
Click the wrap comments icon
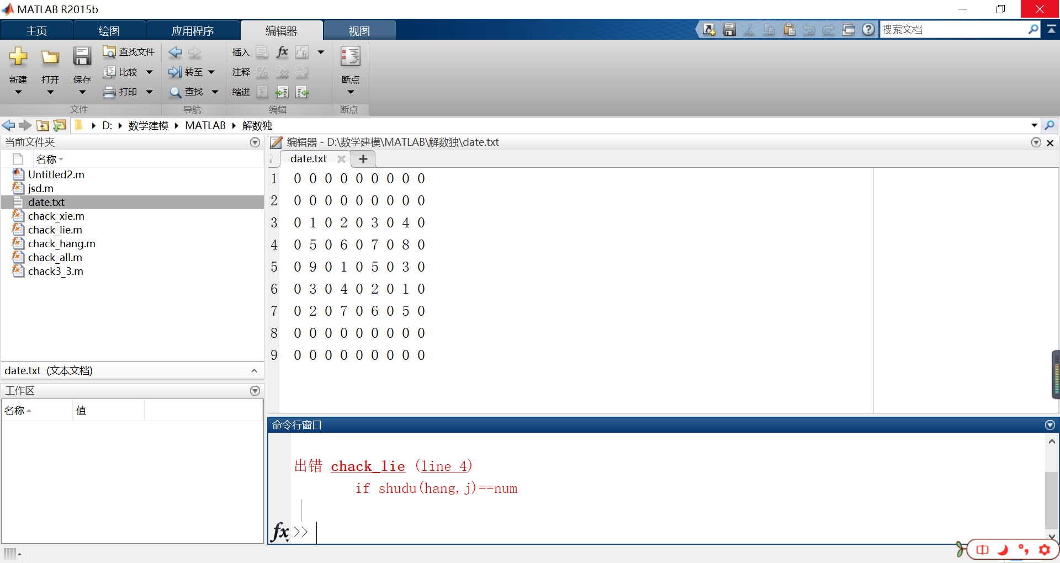(x=302, y=72)
